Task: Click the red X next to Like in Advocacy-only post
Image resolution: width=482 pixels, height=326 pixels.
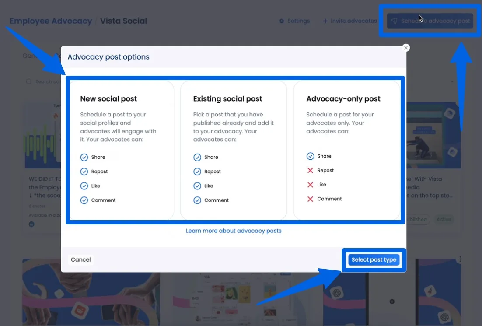Action: 311,184
